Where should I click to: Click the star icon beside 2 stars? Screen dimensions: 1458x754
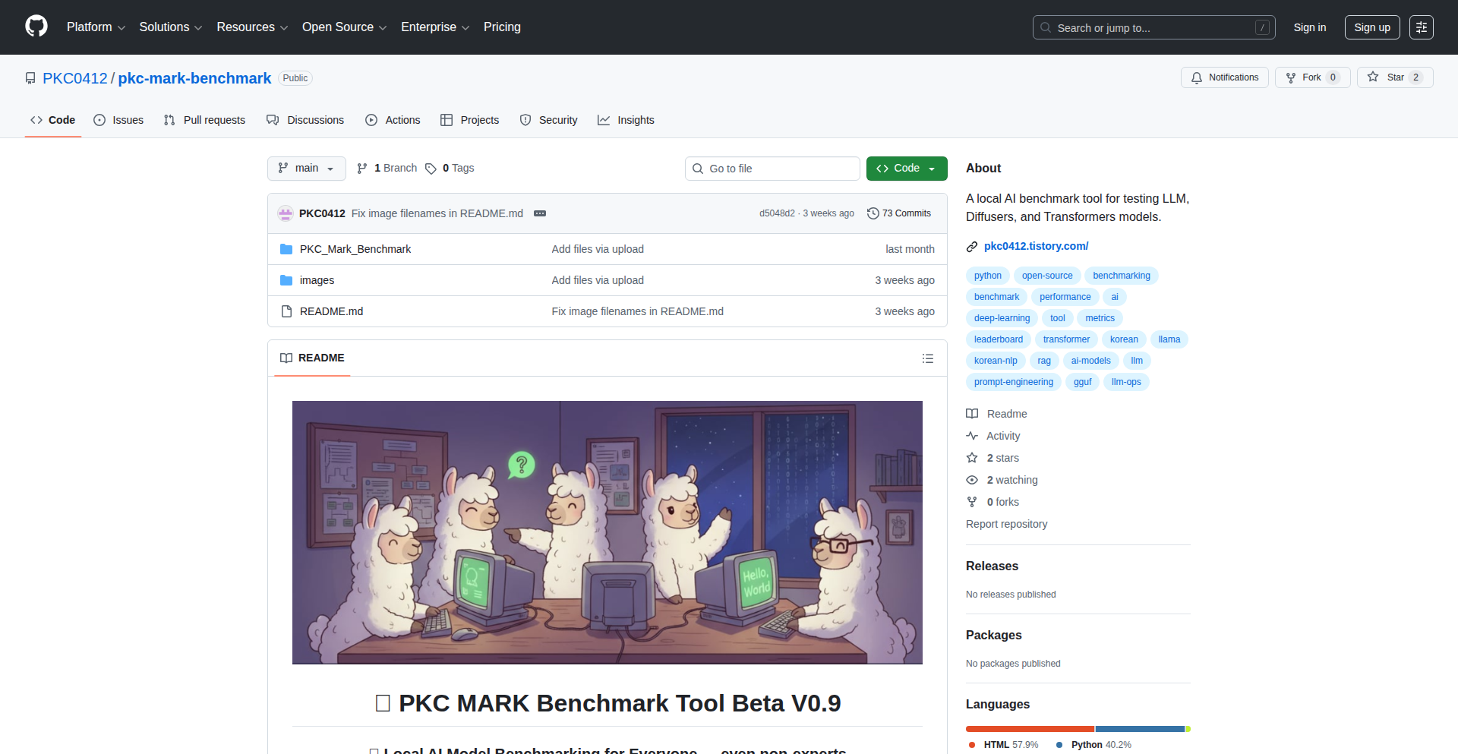click(x=972, y=458)
